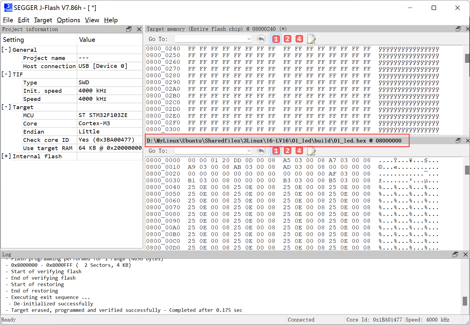Switch hex file view to 4-byte width

pyautogui.click(x=299, y=151)
